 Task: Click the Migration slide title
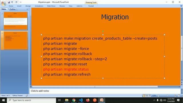[x=115, y=17]
